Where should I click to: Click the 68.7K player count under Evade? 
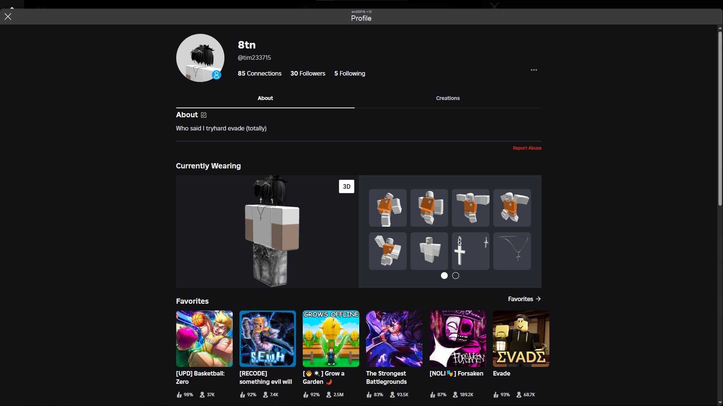point(526,395)
